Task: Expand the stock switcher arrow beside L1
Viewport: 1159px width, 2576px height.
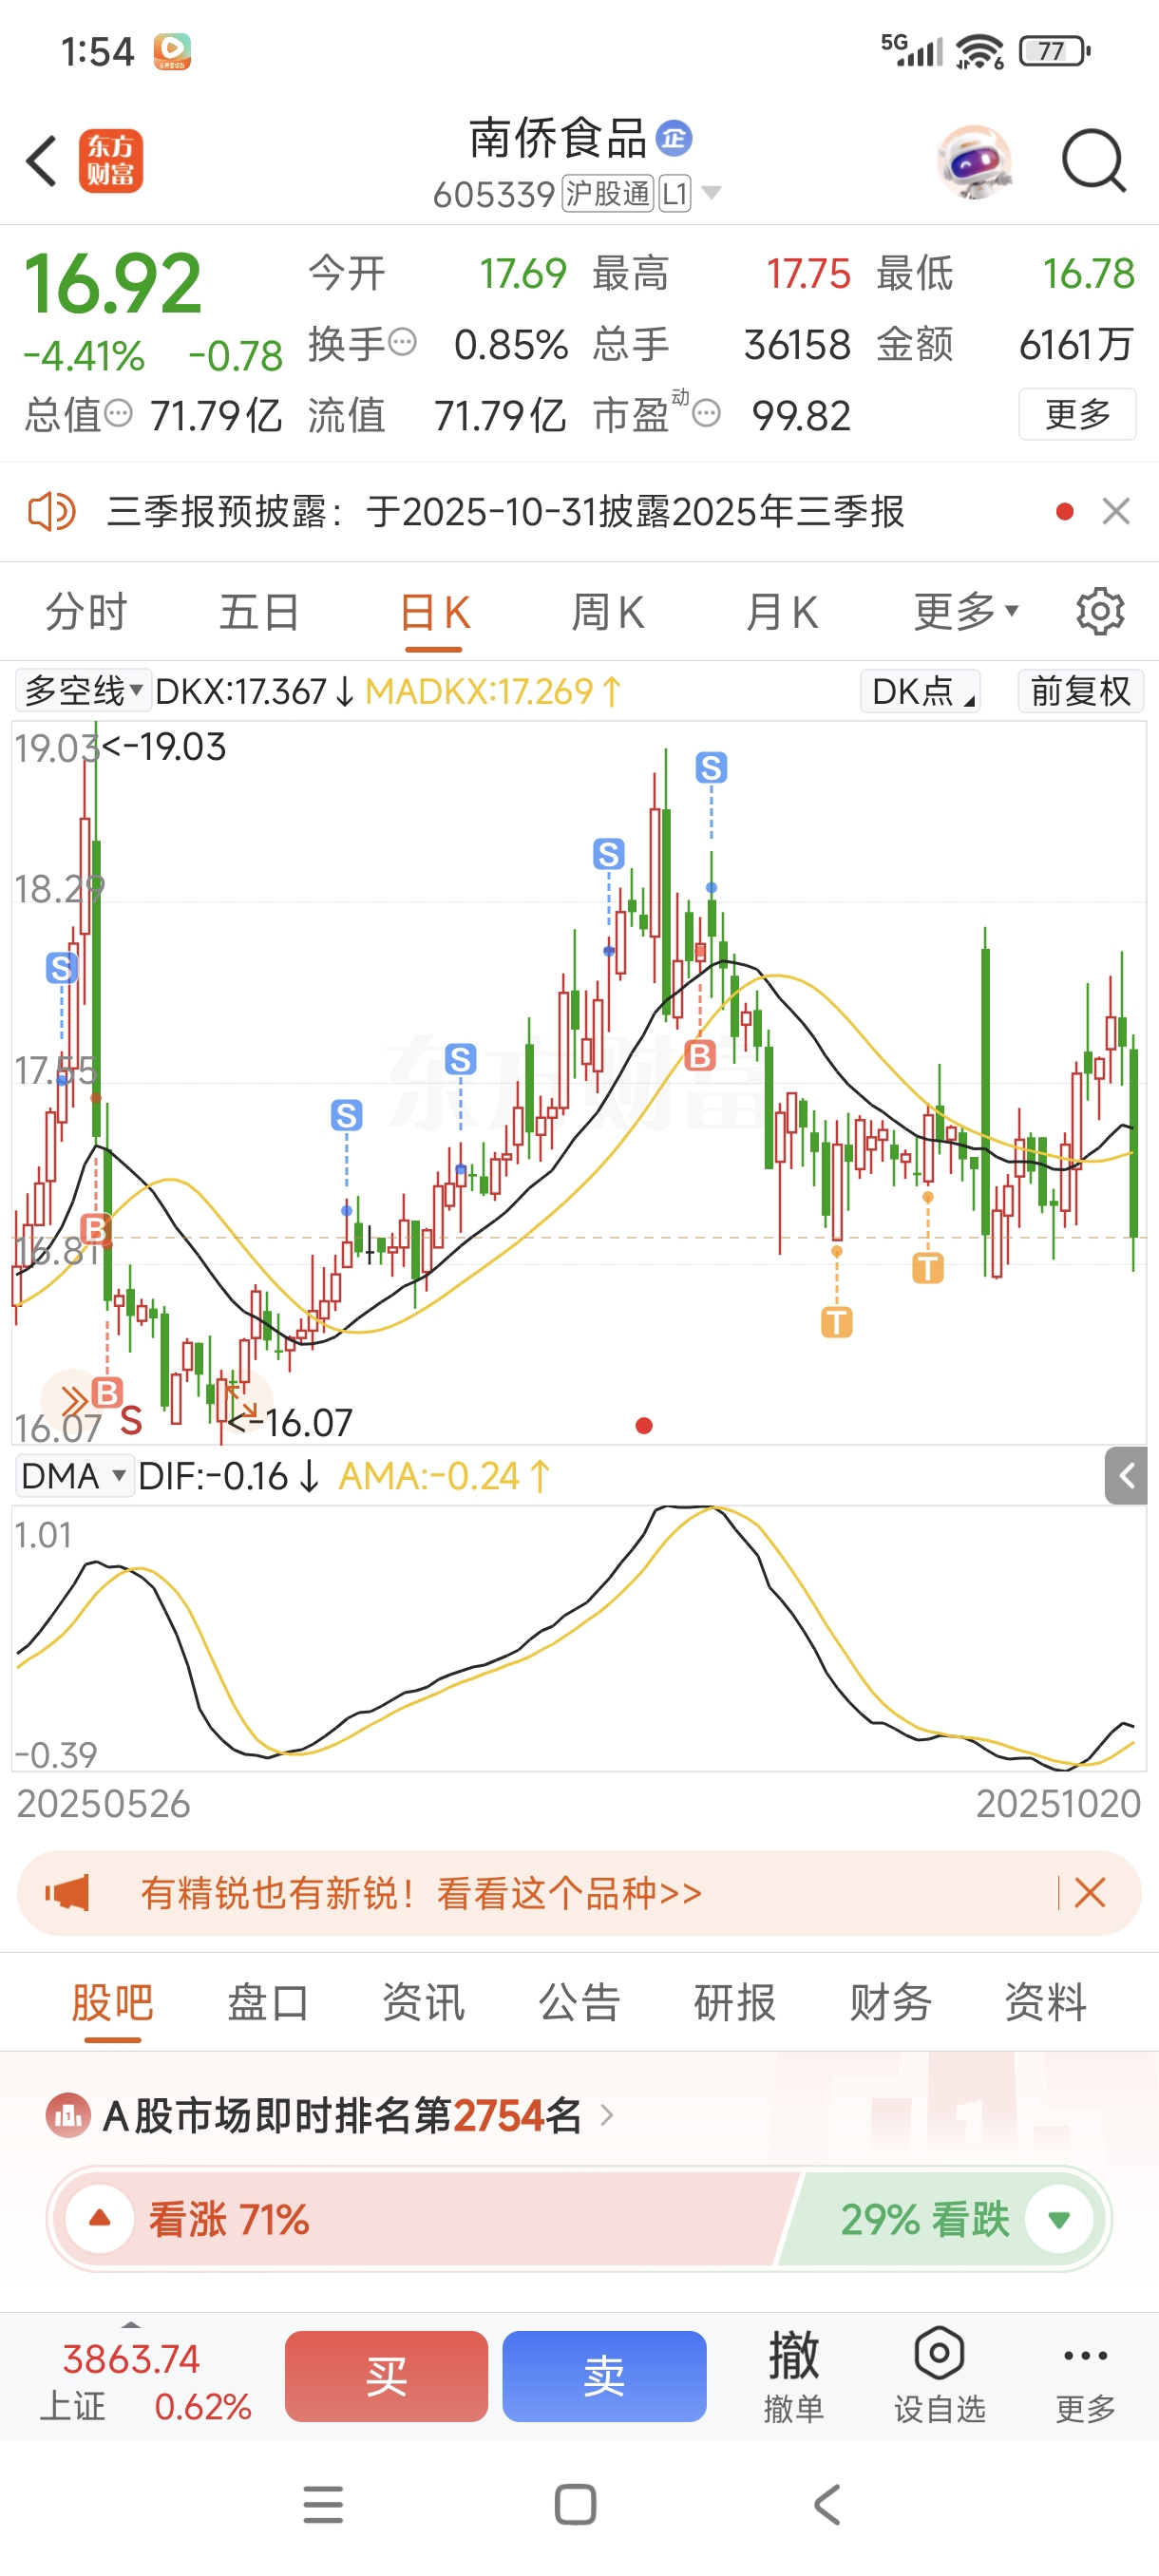Action: click(712, 193)
